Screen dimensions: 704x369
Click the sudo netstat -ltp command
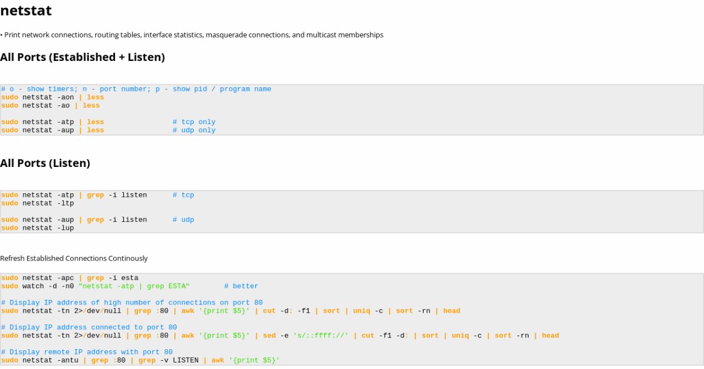38,203
